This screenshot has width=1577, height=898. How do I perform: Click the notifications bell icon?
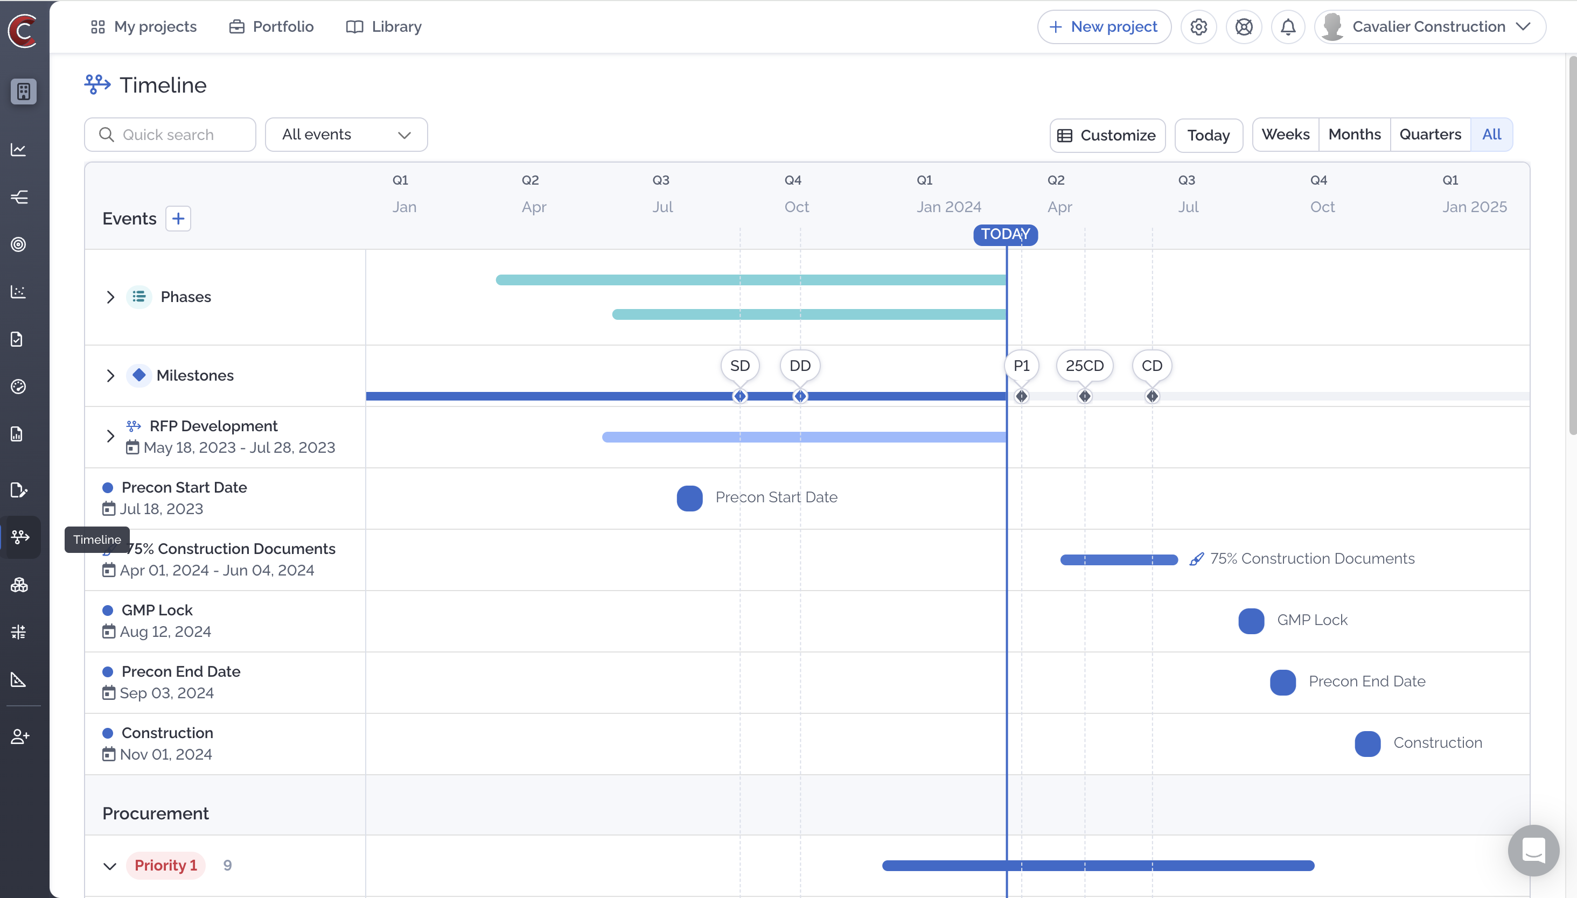[x=1288, y=27]
